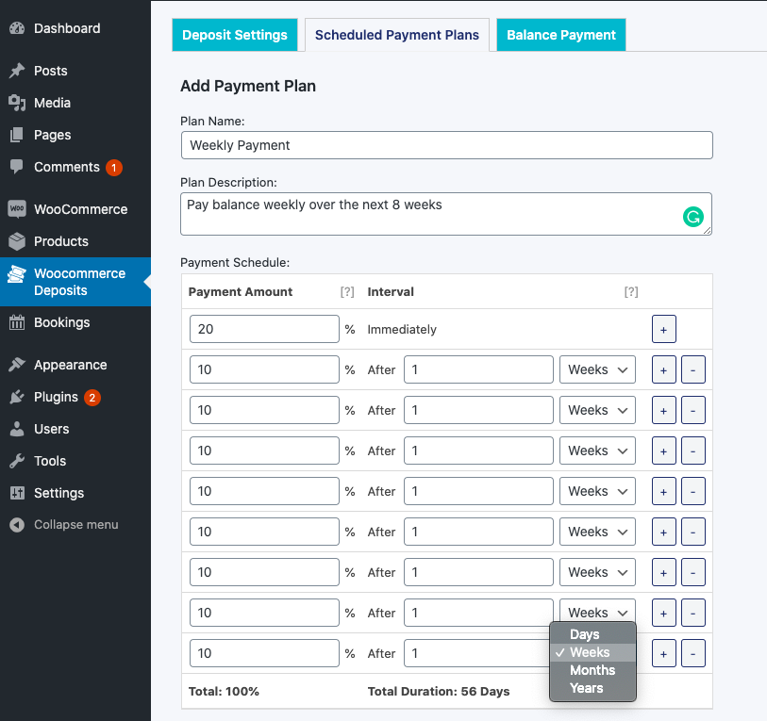
Task: Click the Dashboard gauge icon
Action: pyautogui.click(x=17, y=28)
